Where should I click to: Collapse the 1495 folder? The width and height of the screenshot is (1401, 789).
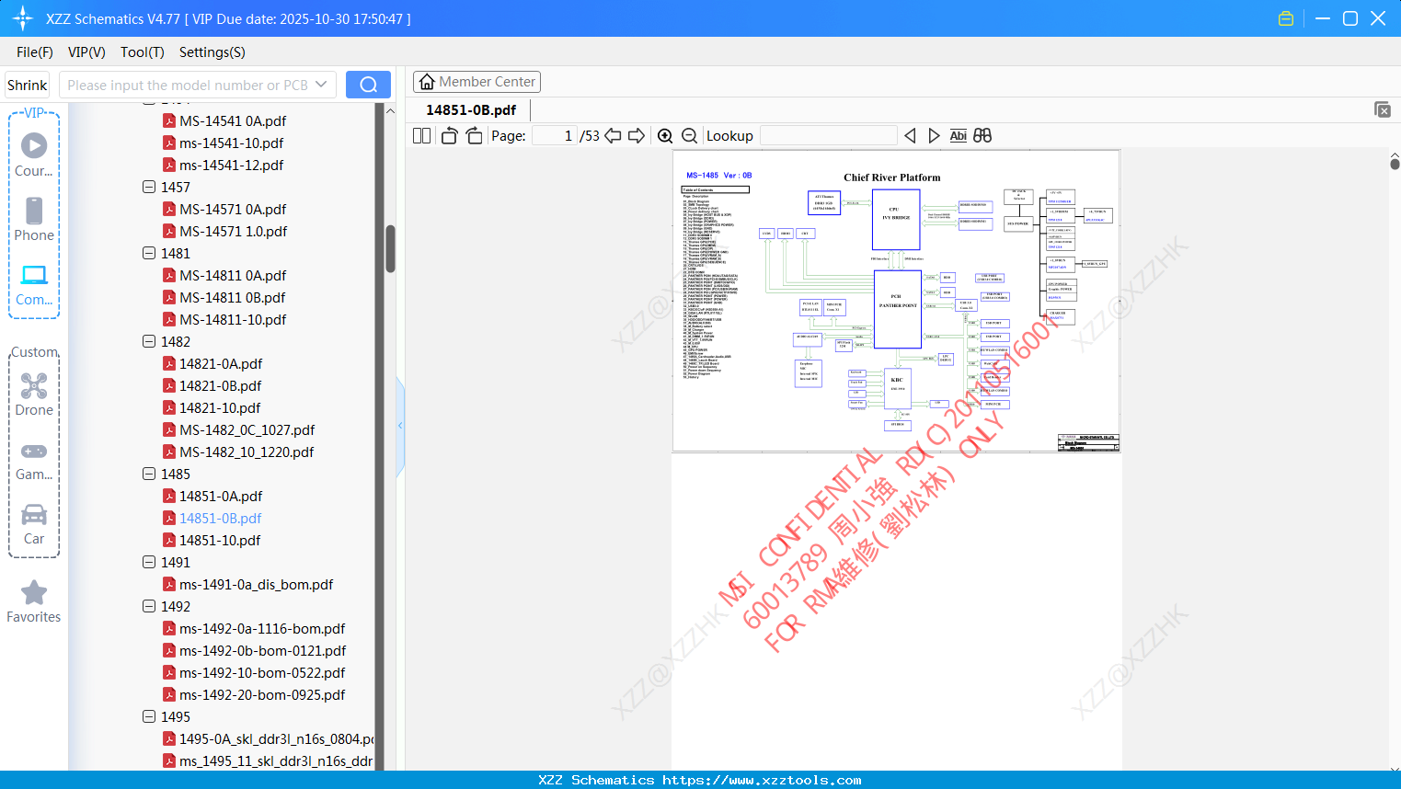point(149,716)
